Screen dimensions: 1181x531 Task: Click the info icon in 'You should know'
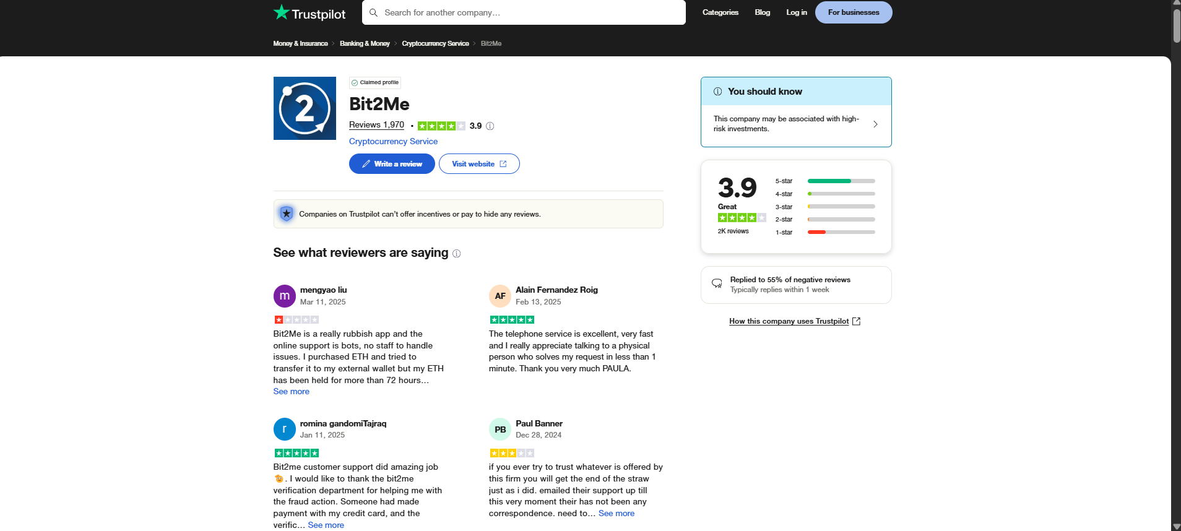tap(718, 92)
